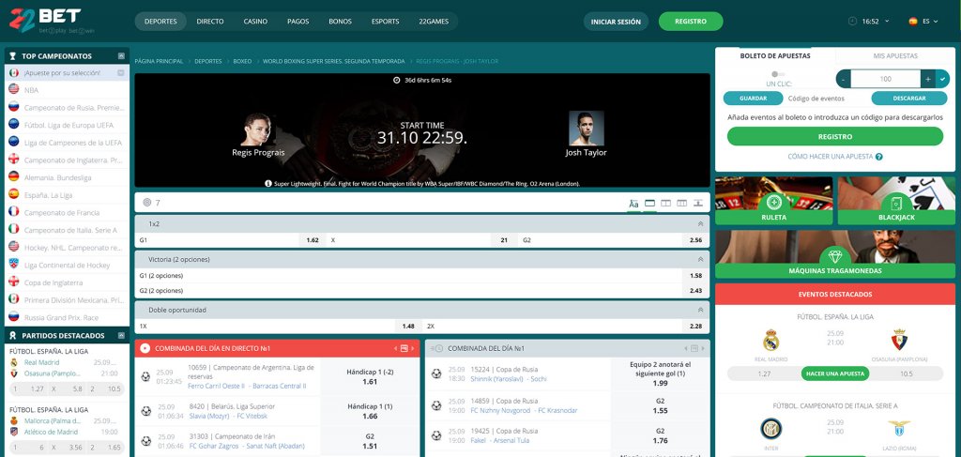Select the single-column layout icon

click(650, 203)
